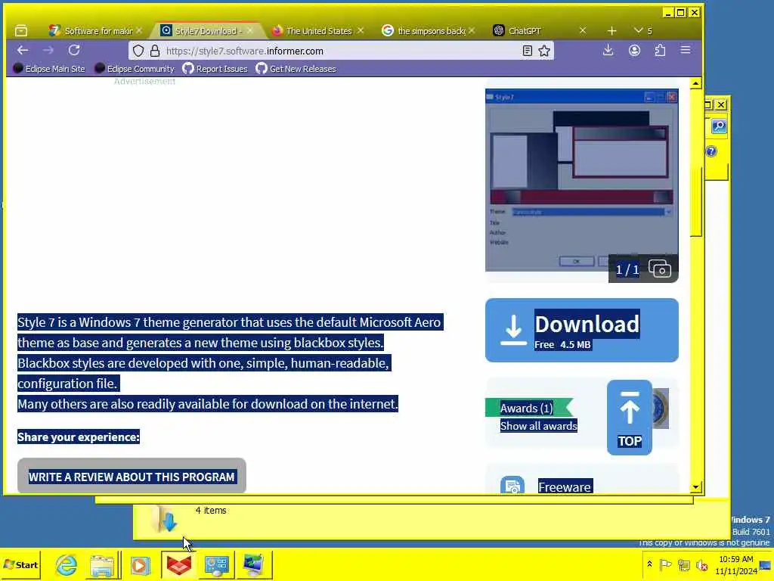Click help icon in background window
This screenshot has width=774, height=581.
pos(711,151)
